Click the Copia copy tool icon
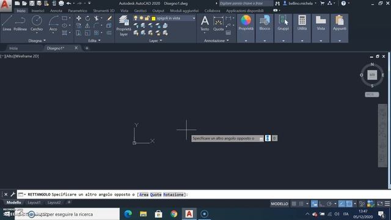Screen dimensions: 391x220 click(x=79, y=26)
